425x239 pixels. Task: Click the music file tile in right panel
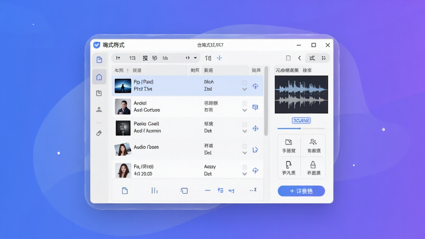(x=289, y=168)
